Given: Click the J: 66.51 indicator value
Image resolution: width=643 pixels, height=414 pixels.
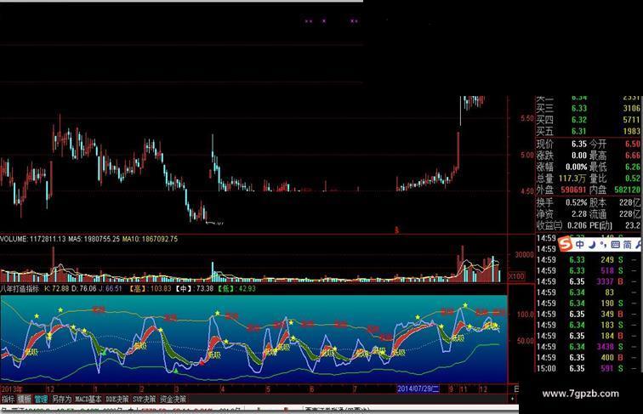Looking at the screenshot, I should 111,288.
